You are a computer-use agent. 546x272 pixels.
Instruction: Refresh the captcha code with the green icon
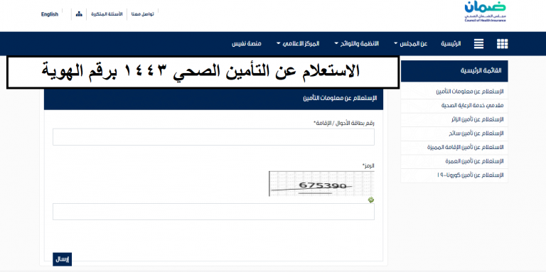click(x=371, y=200)
